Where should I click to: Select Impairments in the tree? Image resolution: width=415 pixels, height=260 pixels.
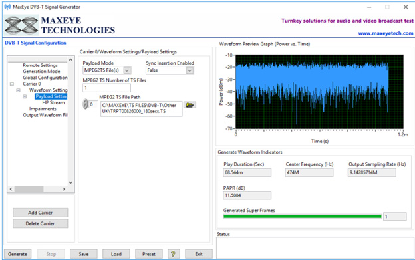tap(43, 109)
